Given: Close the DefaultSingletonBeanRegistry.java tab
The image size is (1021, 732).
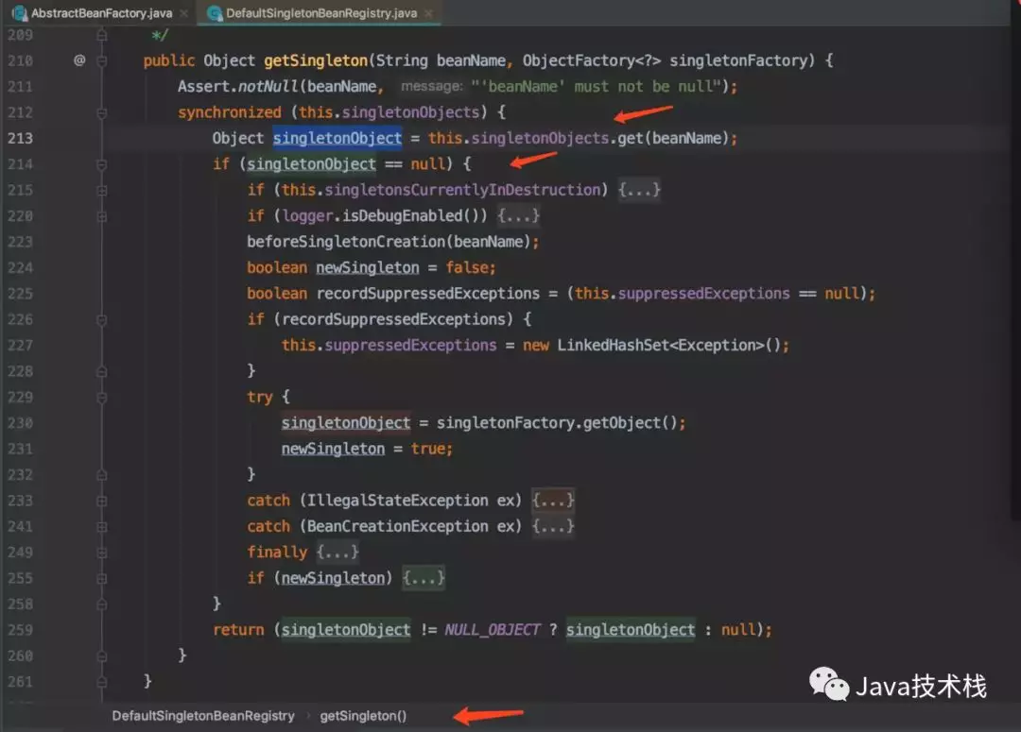Looking at the screenshot, I should click(x=428, y=13).
